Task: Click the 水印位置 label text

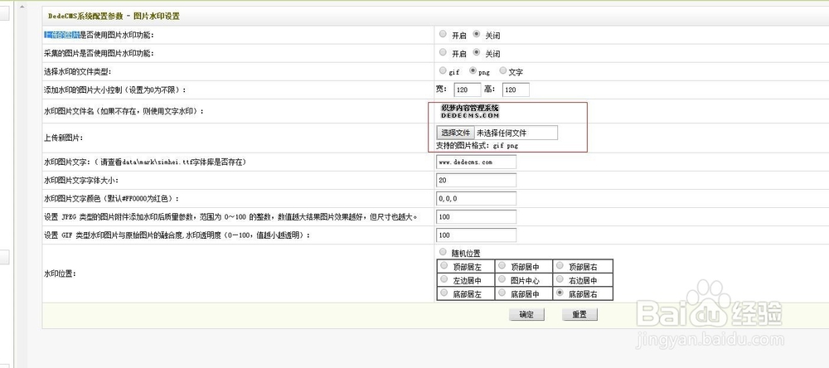Action: (60, 274)
